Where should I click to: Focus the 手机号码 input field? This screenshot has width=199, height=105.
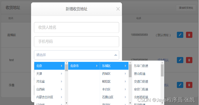coord(76,42)
